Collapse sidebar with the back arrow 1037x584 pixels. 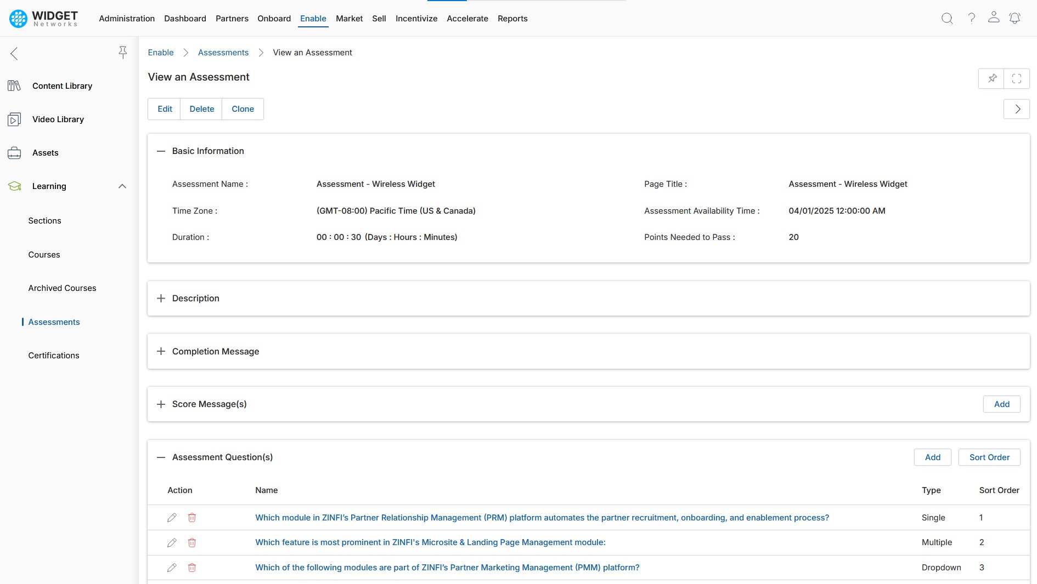coord(14,54)
